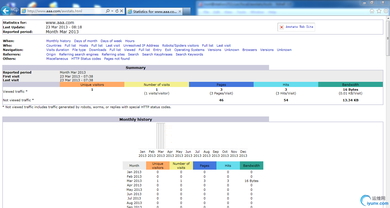Open Referring search engines link
The image size is (390, 208).
[79, 54]
